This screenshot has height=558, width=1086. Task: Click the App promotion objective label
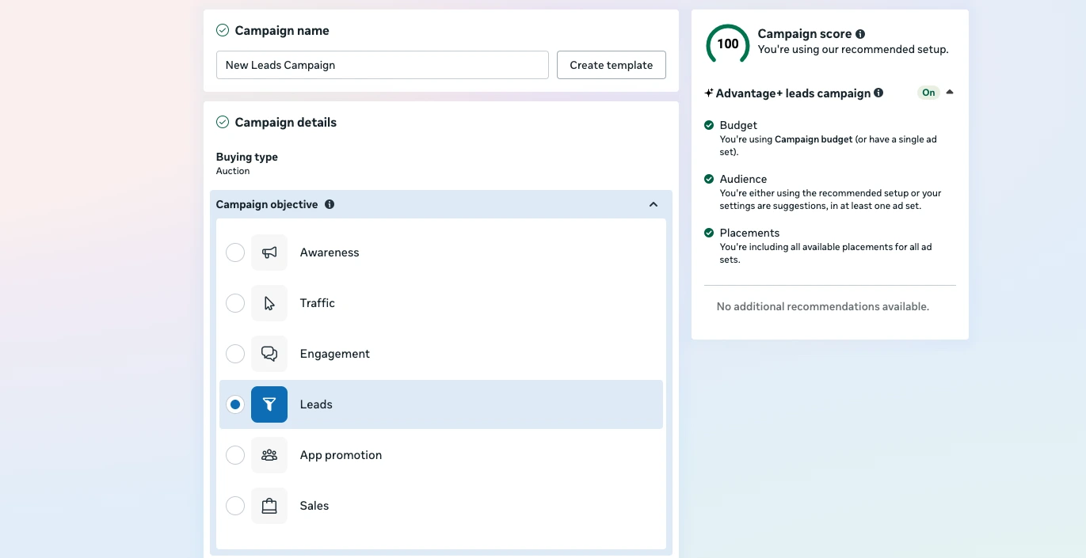coord(341,455)
